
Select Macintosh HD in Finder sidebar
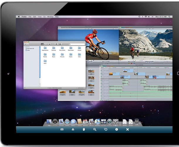tap(30, 48)
